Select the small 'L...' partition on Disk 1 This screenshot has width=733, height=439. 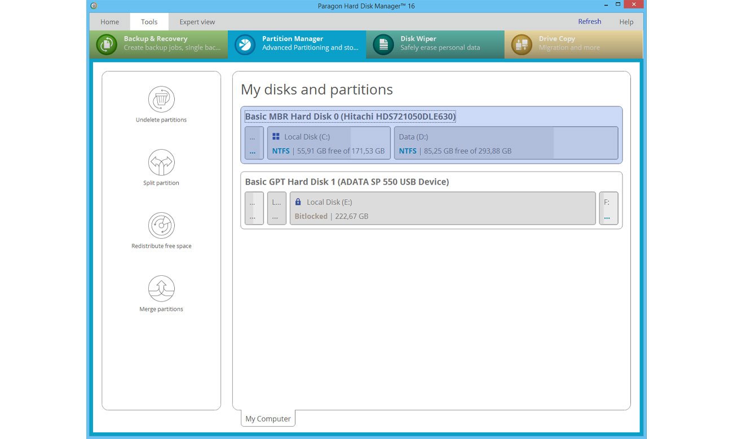pyautogui.click(x=276, y=208)
